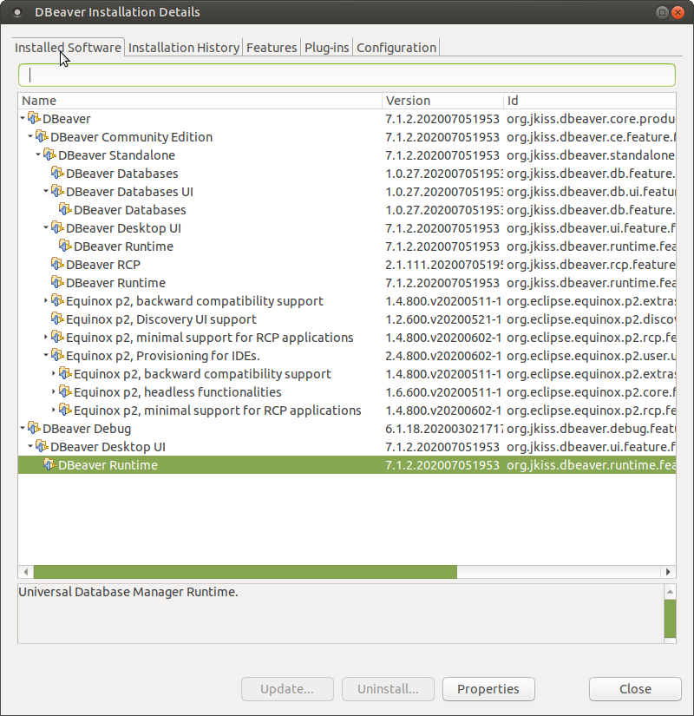Click the DBeaver Desktop UI feature icon
Image resolution: width=694 pixels, height=716 pixels.
[x=56, y=227]
